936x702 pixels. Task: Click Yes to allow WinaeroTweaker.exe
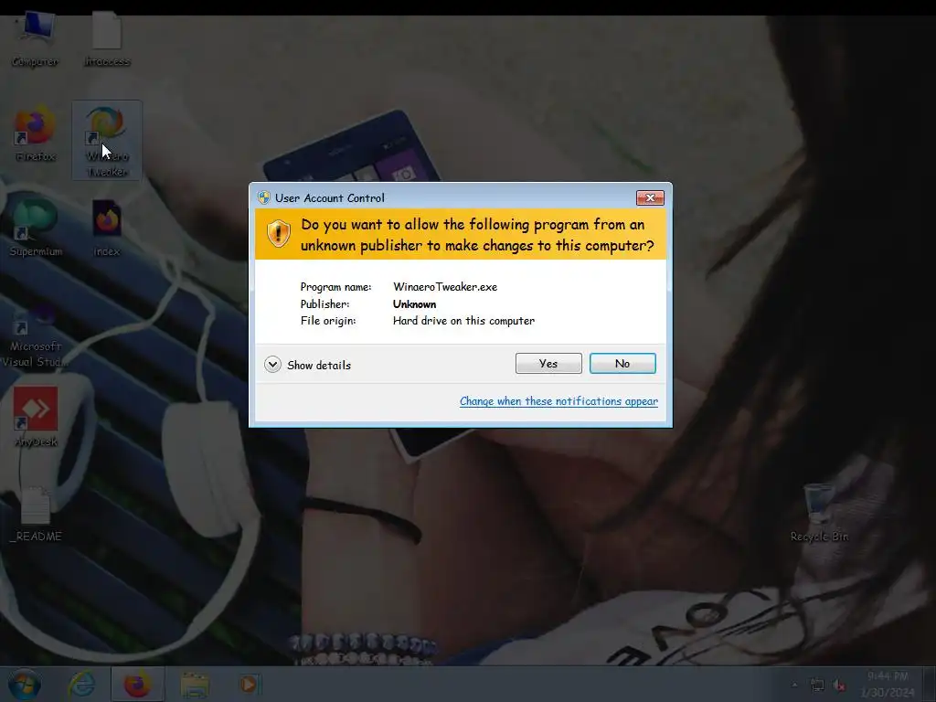(x=548, y=364)
